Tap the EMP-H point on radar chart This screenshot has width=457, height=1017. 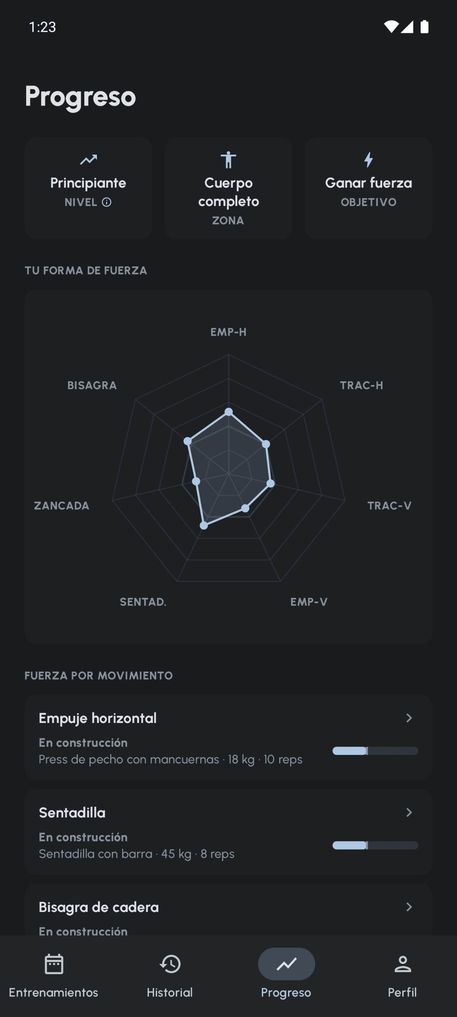click(x=228, y=411)
